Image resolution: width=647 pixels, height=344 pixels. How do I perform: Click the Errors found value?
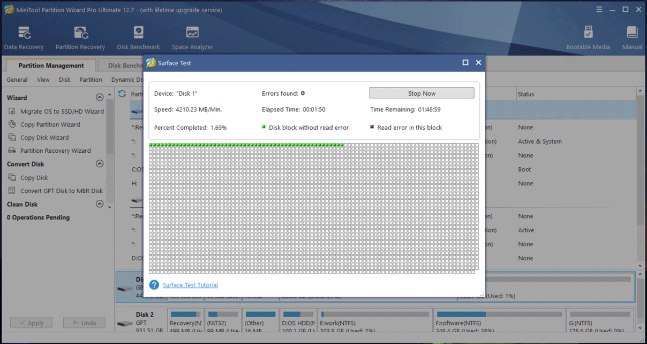(x=303, y=93)
